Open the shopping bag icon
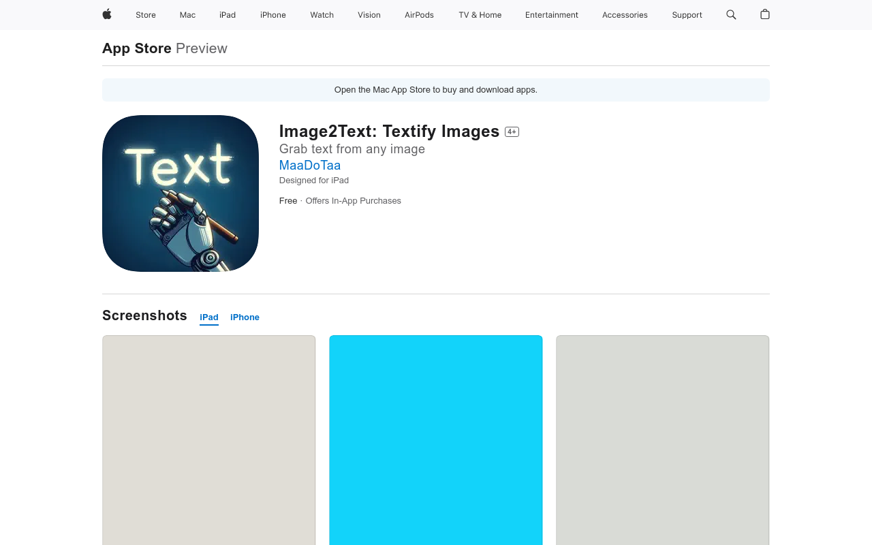This screenshot has height=545, width=872. click(765, 14)
